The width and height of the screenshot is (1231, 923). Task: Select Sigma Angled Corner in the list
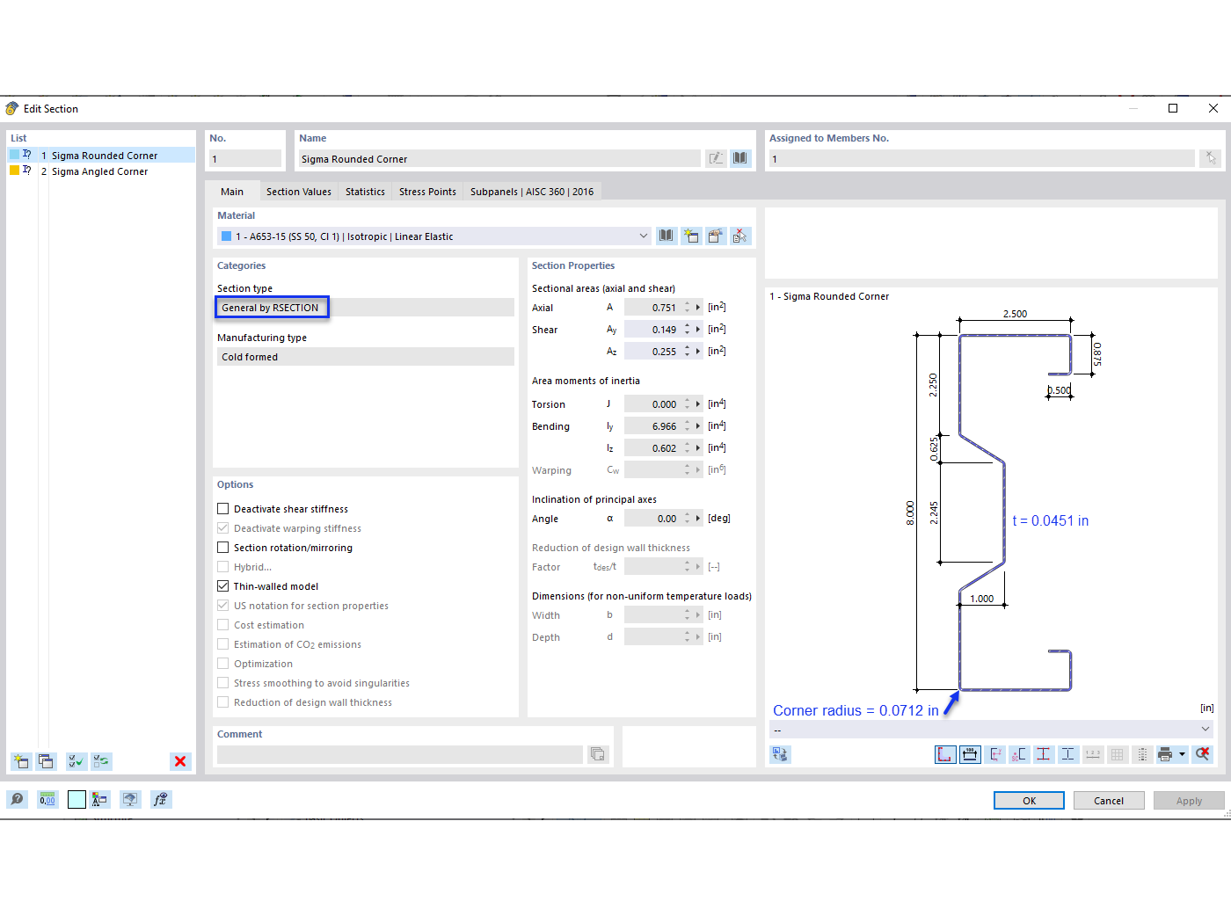99,171
